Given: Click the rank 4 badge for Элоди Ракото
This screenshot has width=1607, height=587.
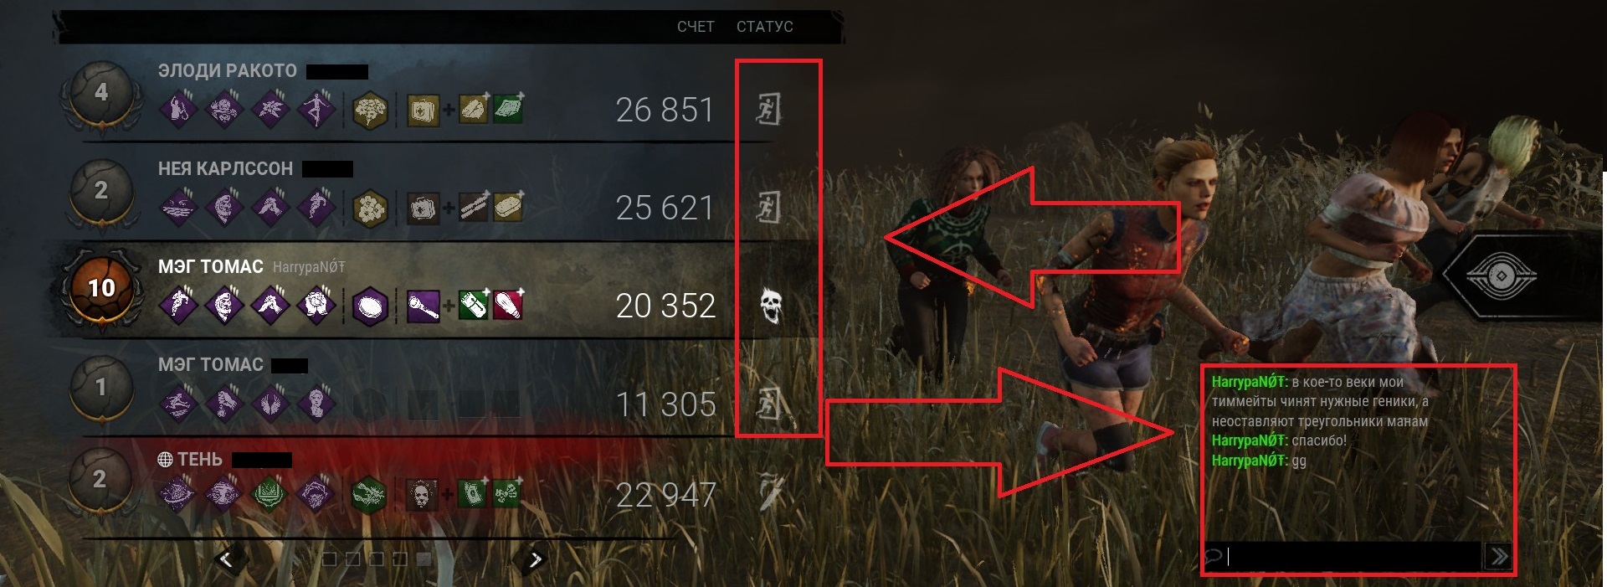Looking at the screenshot, I should tap(101, 93).
